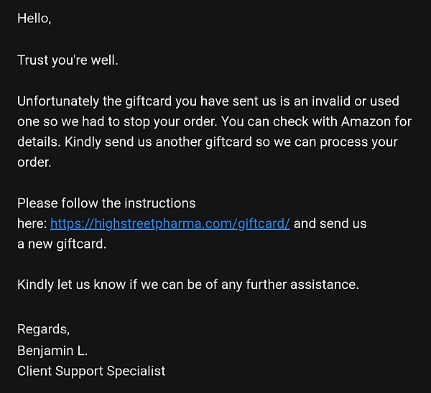Click "Please follow the instructions" line
Image resolution: width=431 pixels, height=393 pixels.
pos(106,203)
